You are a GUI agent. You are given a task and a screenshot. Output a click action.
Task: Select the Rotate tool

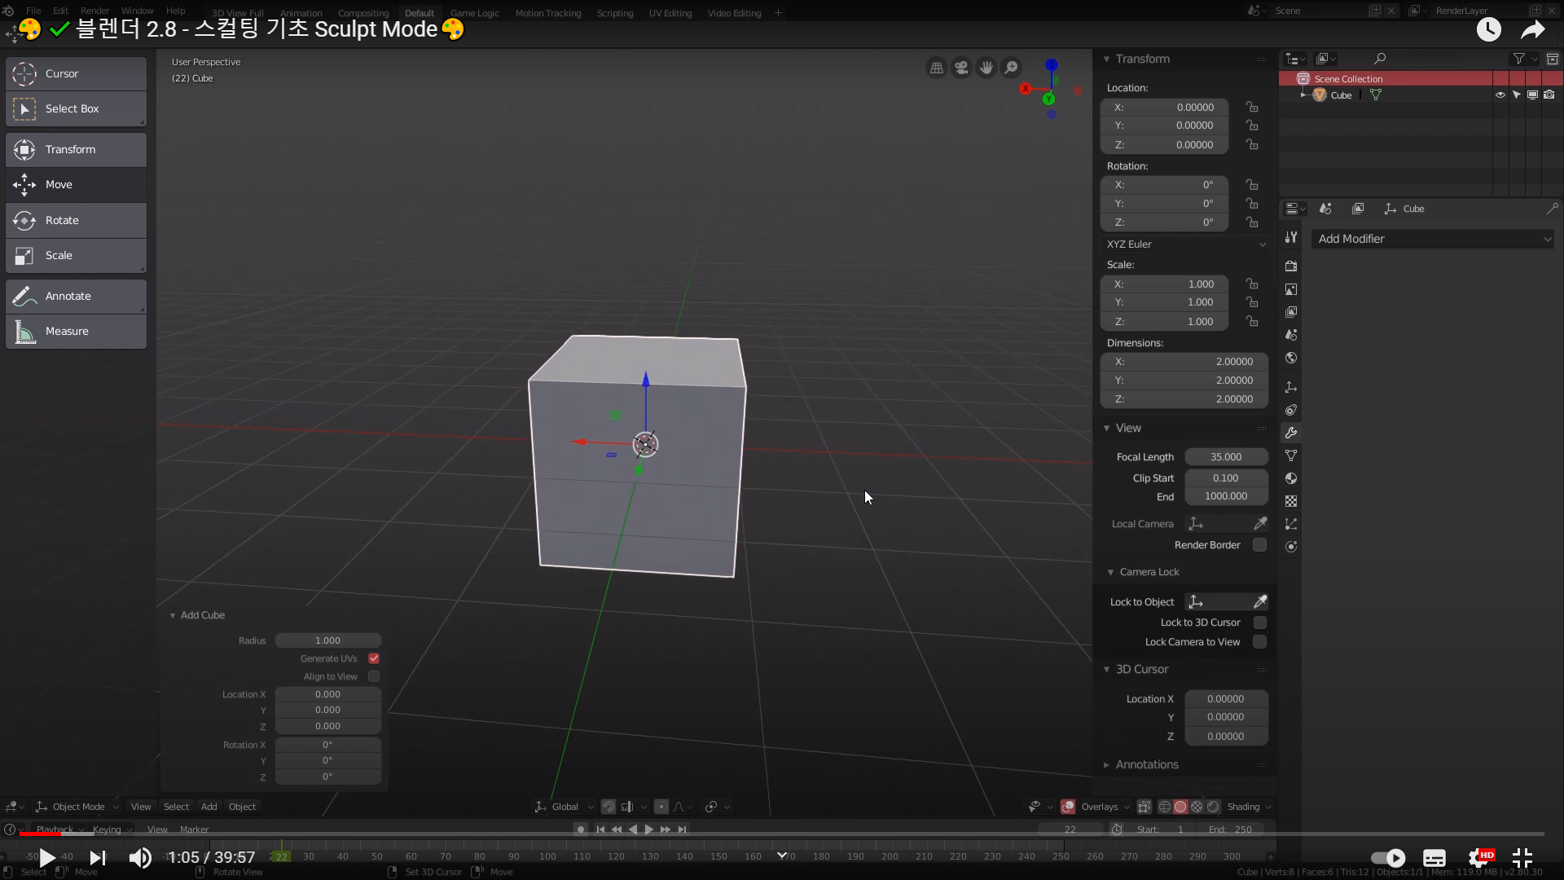[x=76, y=220]
